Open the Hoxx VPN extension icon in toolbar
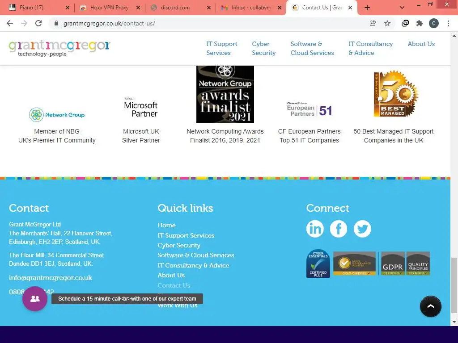This screenshot has width=458, height=343. tap(405, 23)
